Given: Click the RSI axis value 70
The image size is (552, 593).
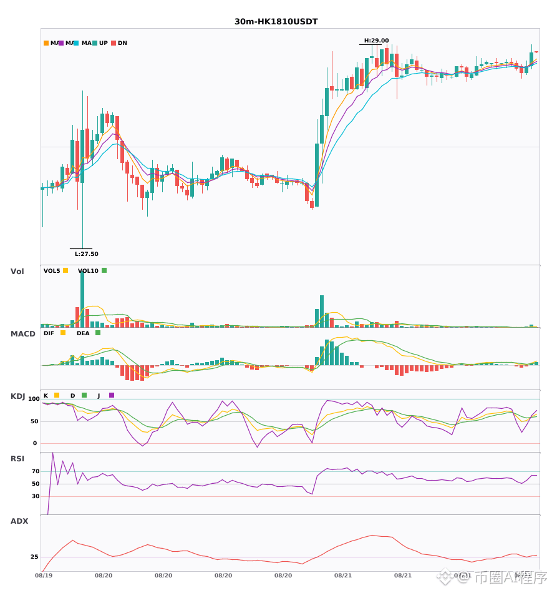Looking at the screenshot, I should 36,471.
